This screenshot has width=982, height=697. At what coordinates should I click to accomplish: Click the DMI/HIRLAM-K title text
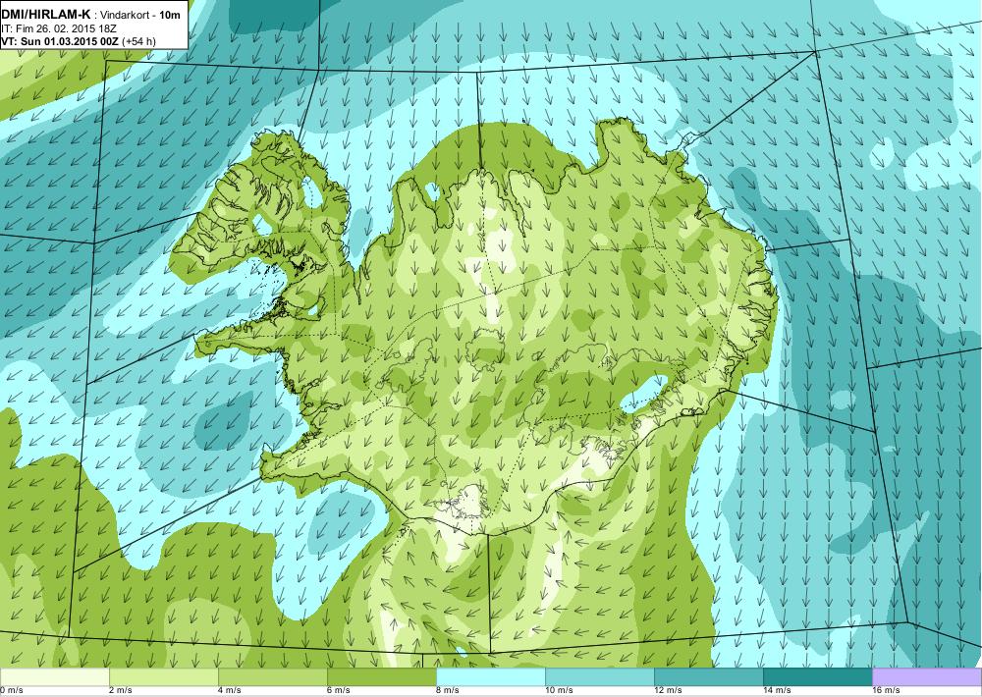pos(46,15)
